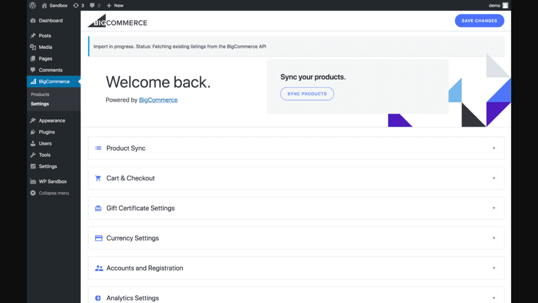Click the Save Changes button
Image resolution: width=538 pixels, height=303 pixels.
pos(479,21)
